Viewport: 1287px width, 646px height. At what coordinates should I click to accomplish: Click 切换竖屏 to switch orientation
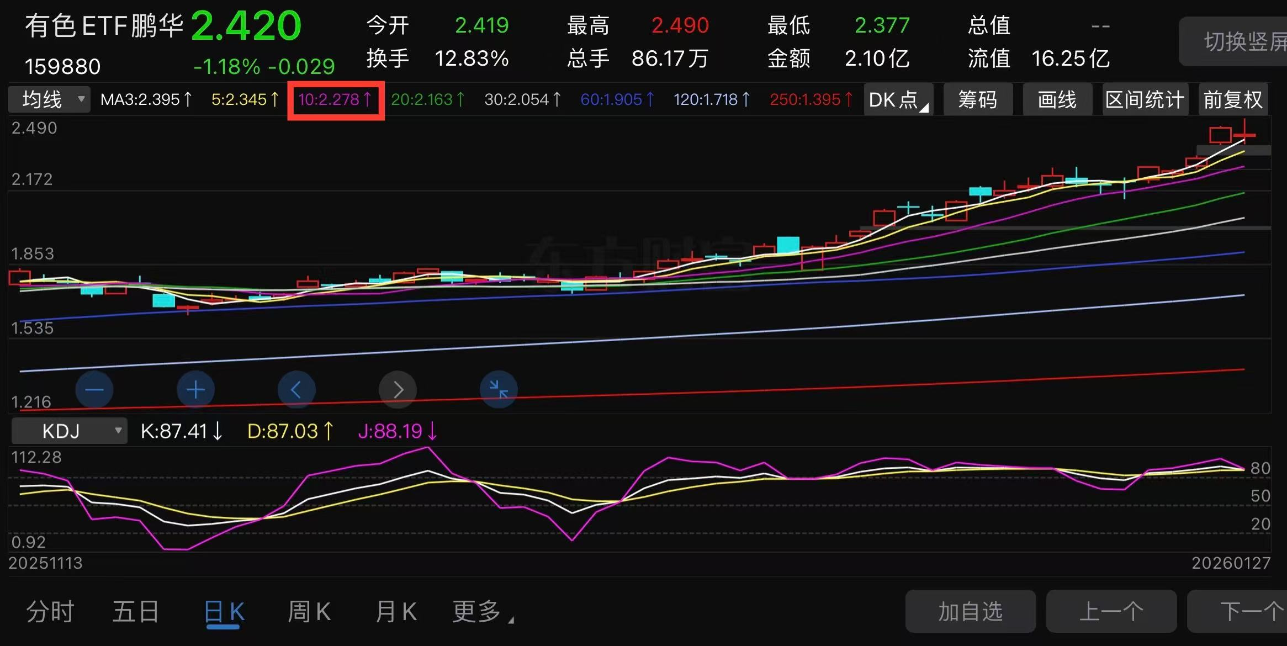tap(1242, 42)
